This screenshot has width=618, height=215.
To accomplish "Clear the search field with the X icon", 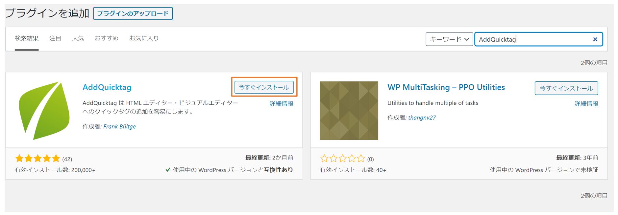I will click(595, 39).
